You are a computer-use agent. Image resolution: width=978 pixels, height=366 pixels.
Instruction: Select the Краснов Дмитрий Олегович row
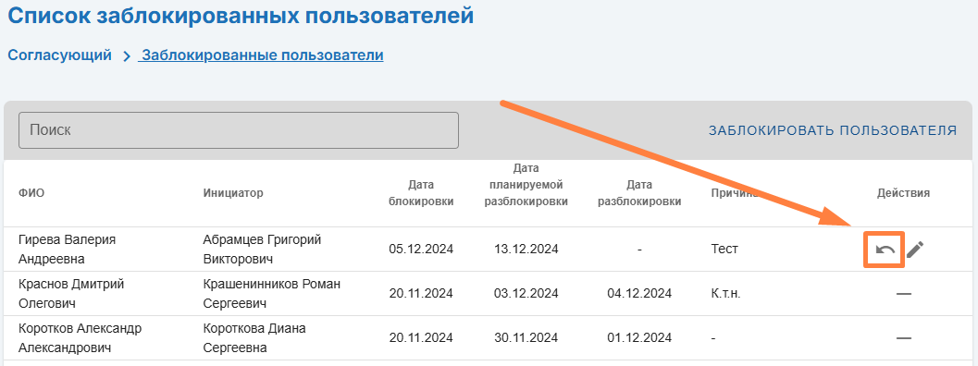pos(489,294)
